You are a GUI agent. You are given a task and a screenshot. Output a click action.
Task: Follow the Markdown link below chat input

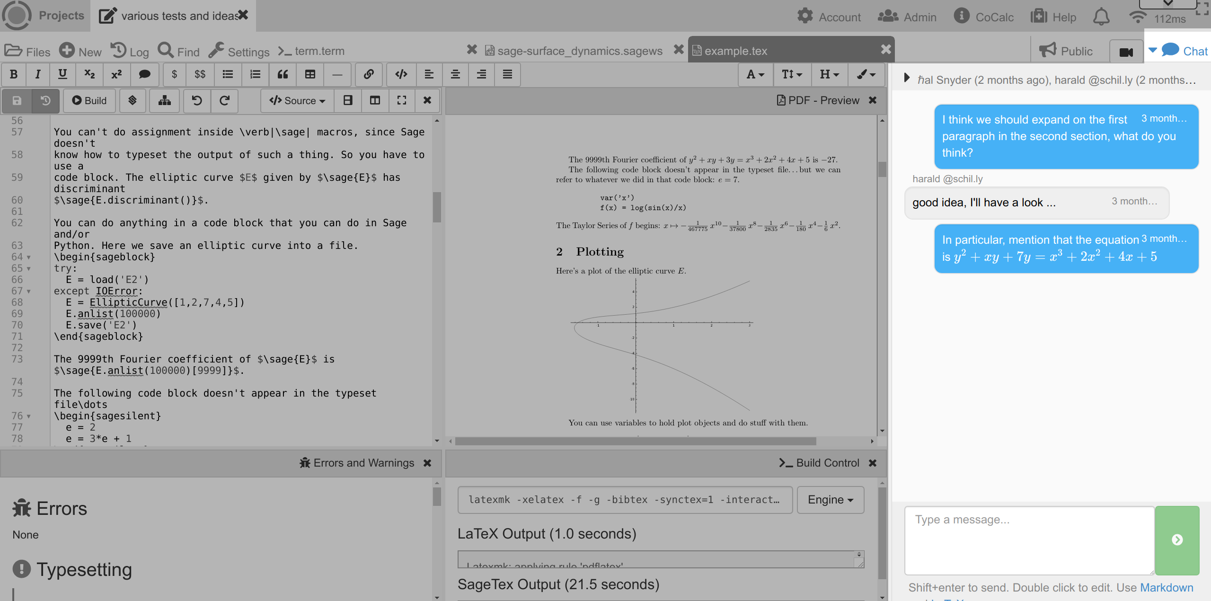tap(1166, 587)
